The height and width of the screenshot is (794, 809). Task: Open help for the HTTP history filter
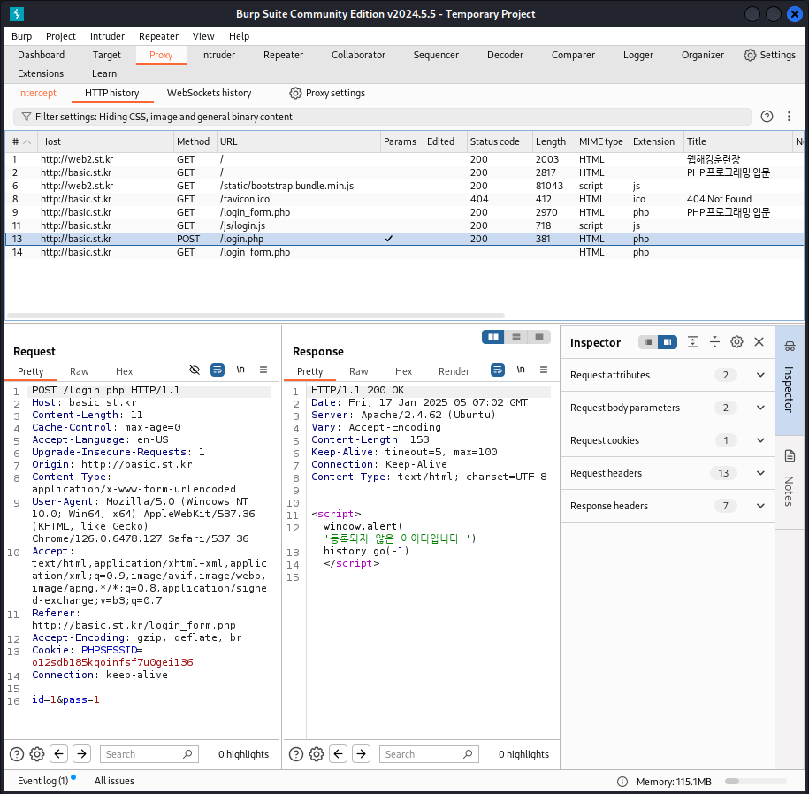[x=767, y=117]
